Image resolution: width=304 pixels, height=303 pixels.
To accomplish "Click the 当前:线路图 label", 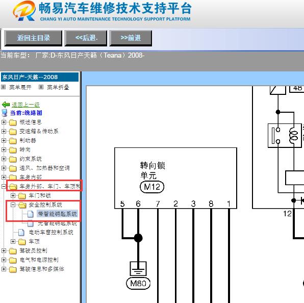I will (26, 113).
